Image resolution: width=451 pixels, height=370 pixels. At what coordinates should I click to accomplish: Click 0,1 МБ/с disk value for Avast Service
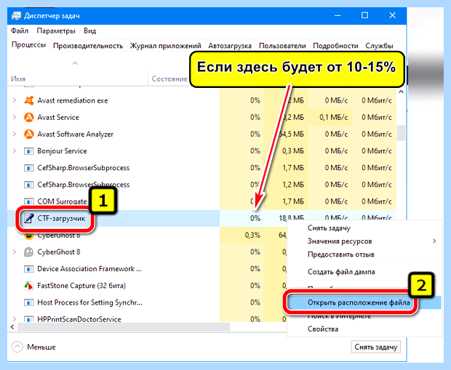click(333, 117)
